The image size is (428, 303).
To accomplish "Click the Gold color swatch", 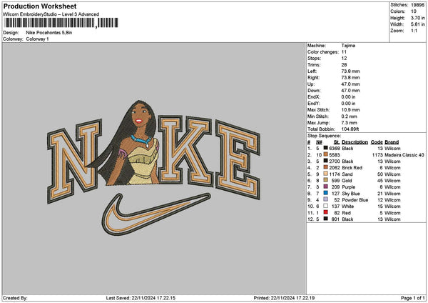I will [326, 180].
